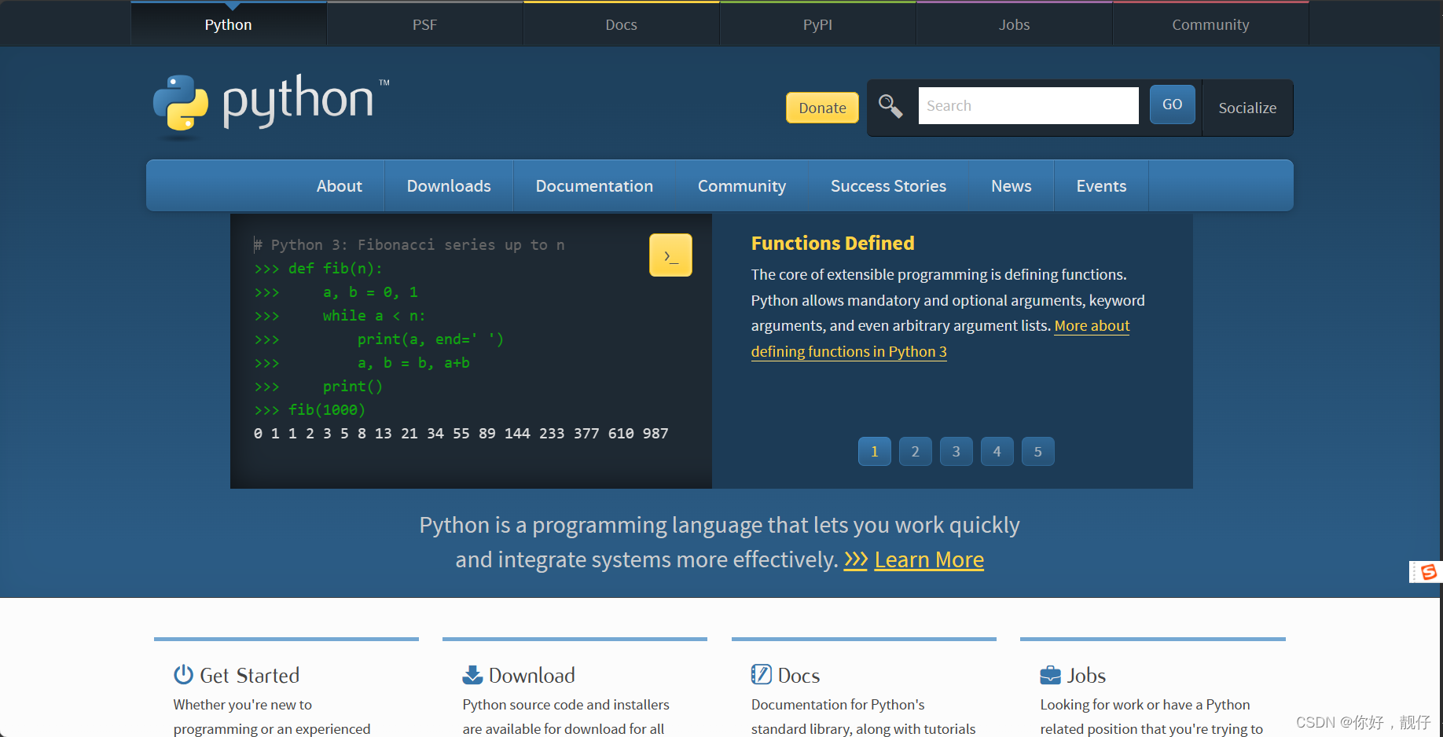This screenshot has width=1443, height=737.
Task: Click the Docs pencil icon
Action: point(761,675)
